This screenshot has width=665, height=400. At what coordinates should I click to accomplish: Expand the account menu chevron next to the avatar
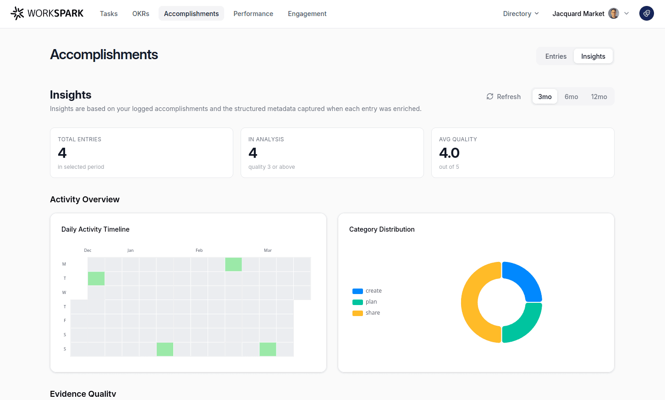(626, 13)
